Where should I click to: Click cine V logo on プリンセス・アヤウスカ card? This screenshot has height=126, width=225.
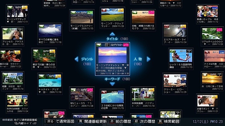[x=20, y=30]
